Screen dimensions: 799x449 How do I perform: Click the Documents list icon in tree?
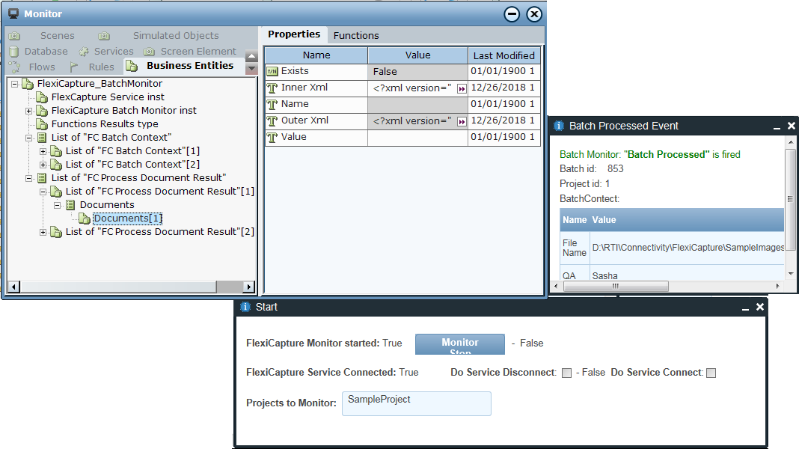71,205
